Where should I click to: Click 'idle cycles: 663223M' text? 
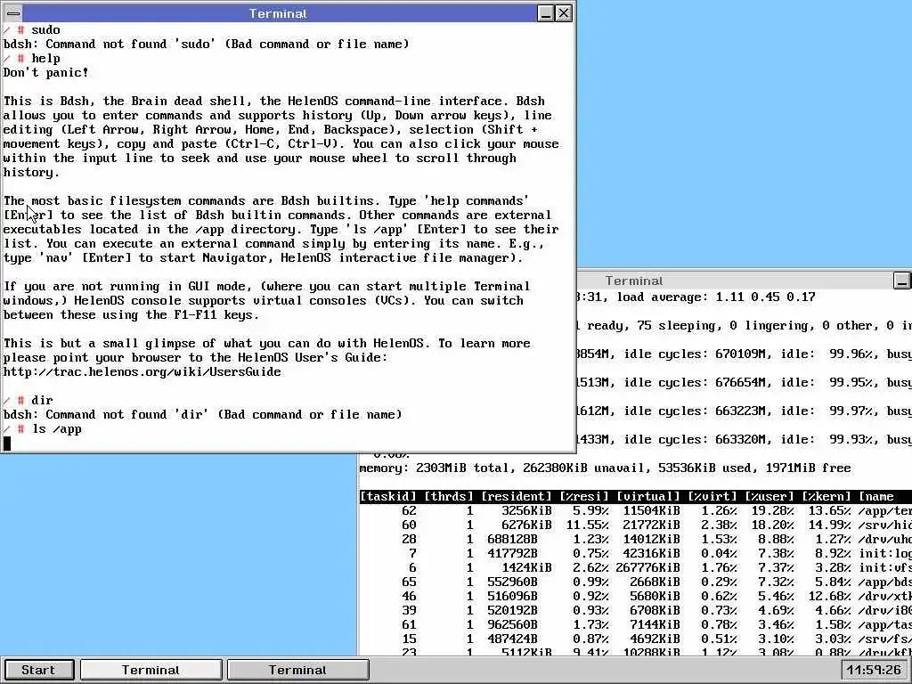click(695, 411)
